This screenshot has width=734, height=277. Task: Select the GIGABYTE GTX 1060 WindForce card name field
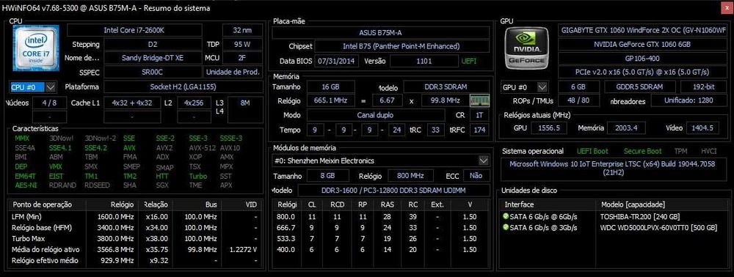(643, 30)
